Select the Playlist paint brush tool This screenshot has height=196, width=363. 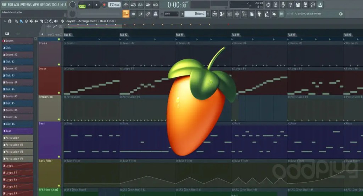21,21
